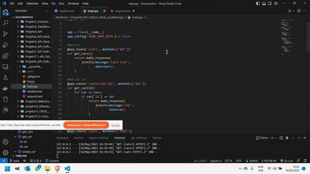Open the Manage gear settings
The image size is (310, 174).
(5, 153)
